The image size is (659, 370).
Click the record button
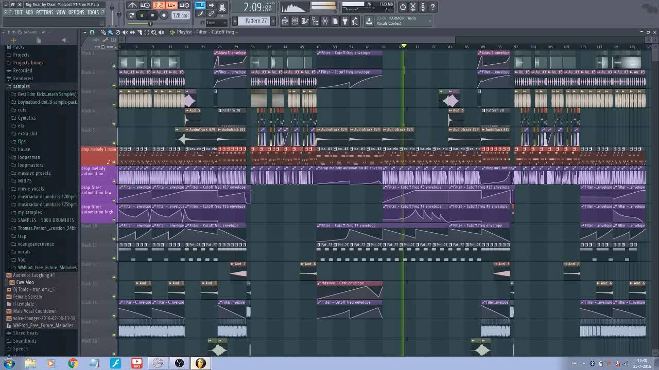(x=164, y=15)
